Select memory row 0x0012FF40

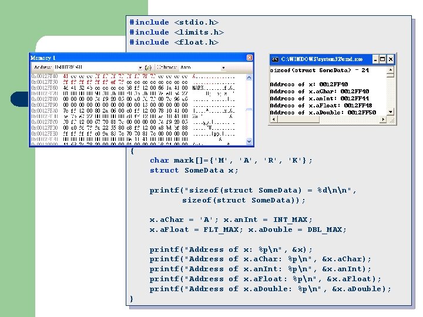pos(133,76)
